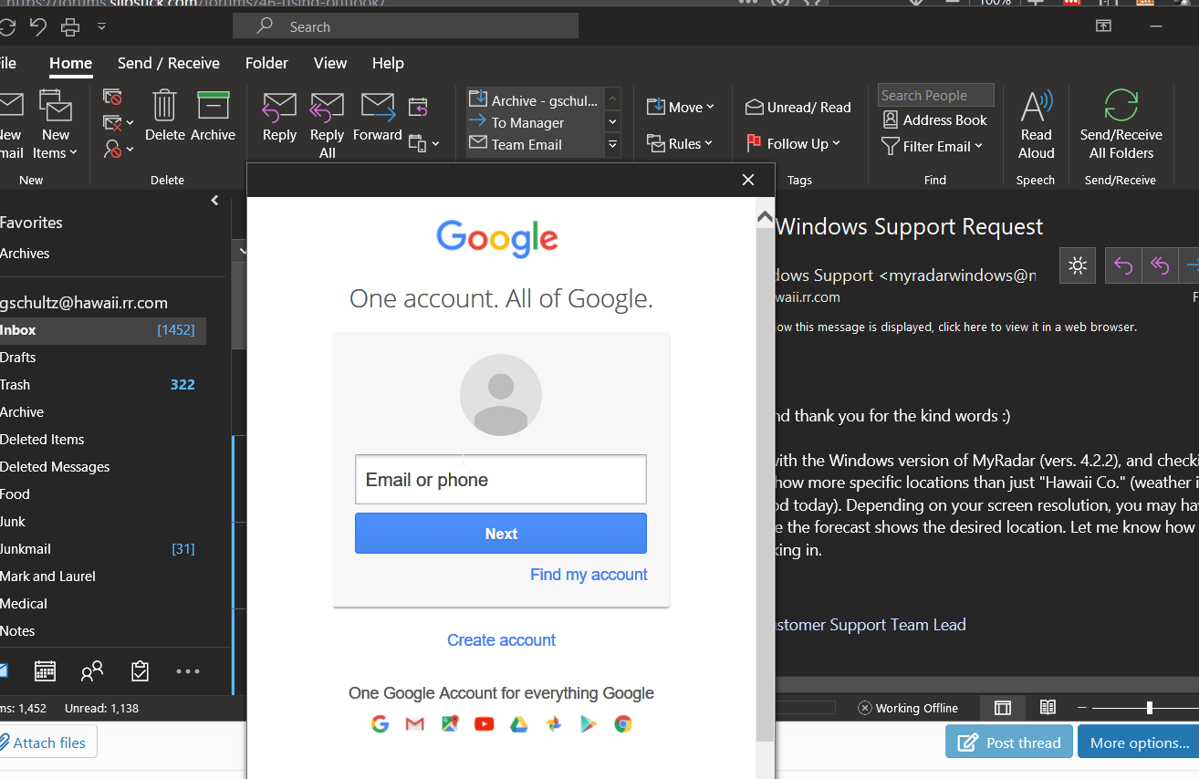Click the Reply envelope button

pyautogui.click(x=279, y=117)
